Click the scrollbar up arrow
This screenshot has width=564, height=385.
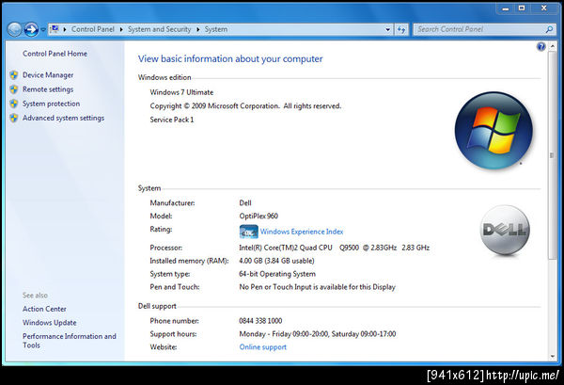(553, 47)
